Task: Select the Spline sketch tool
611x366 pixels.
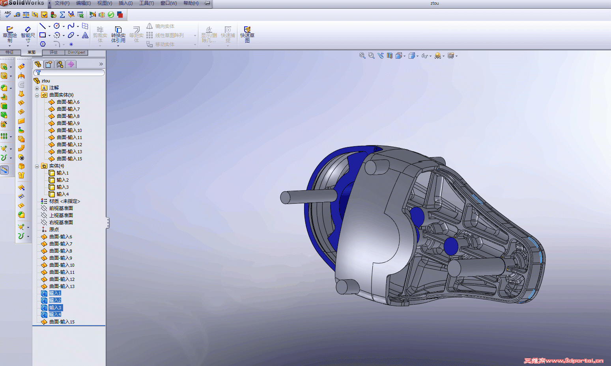Action: click(71, 26)
